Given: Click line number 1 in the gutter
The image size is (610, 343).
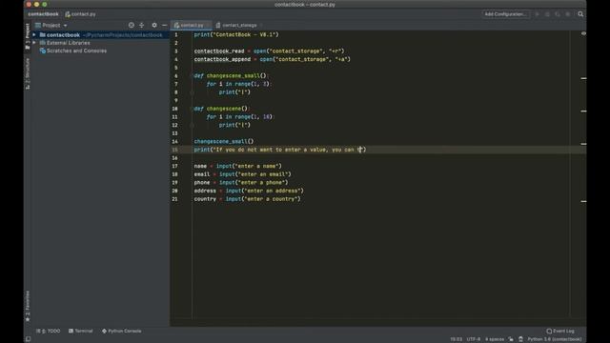Looking at the screenshot, I should point(175,34).
